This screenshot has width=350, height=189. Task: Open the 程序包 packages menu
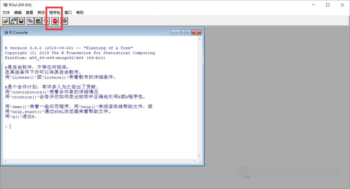[x=54, y=12]
